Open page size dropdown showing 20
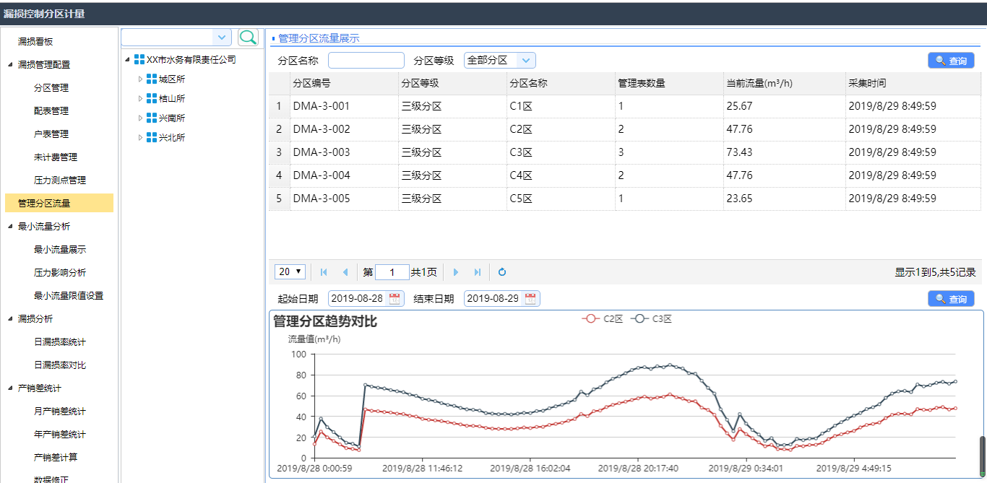This screenshot has width=987, height=483. coord(290,271)
